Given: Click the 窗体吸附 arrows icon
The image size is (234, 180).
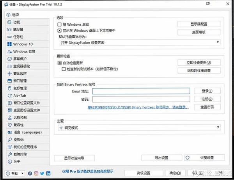Looking at the screenshot, I should tap(9, 73).
